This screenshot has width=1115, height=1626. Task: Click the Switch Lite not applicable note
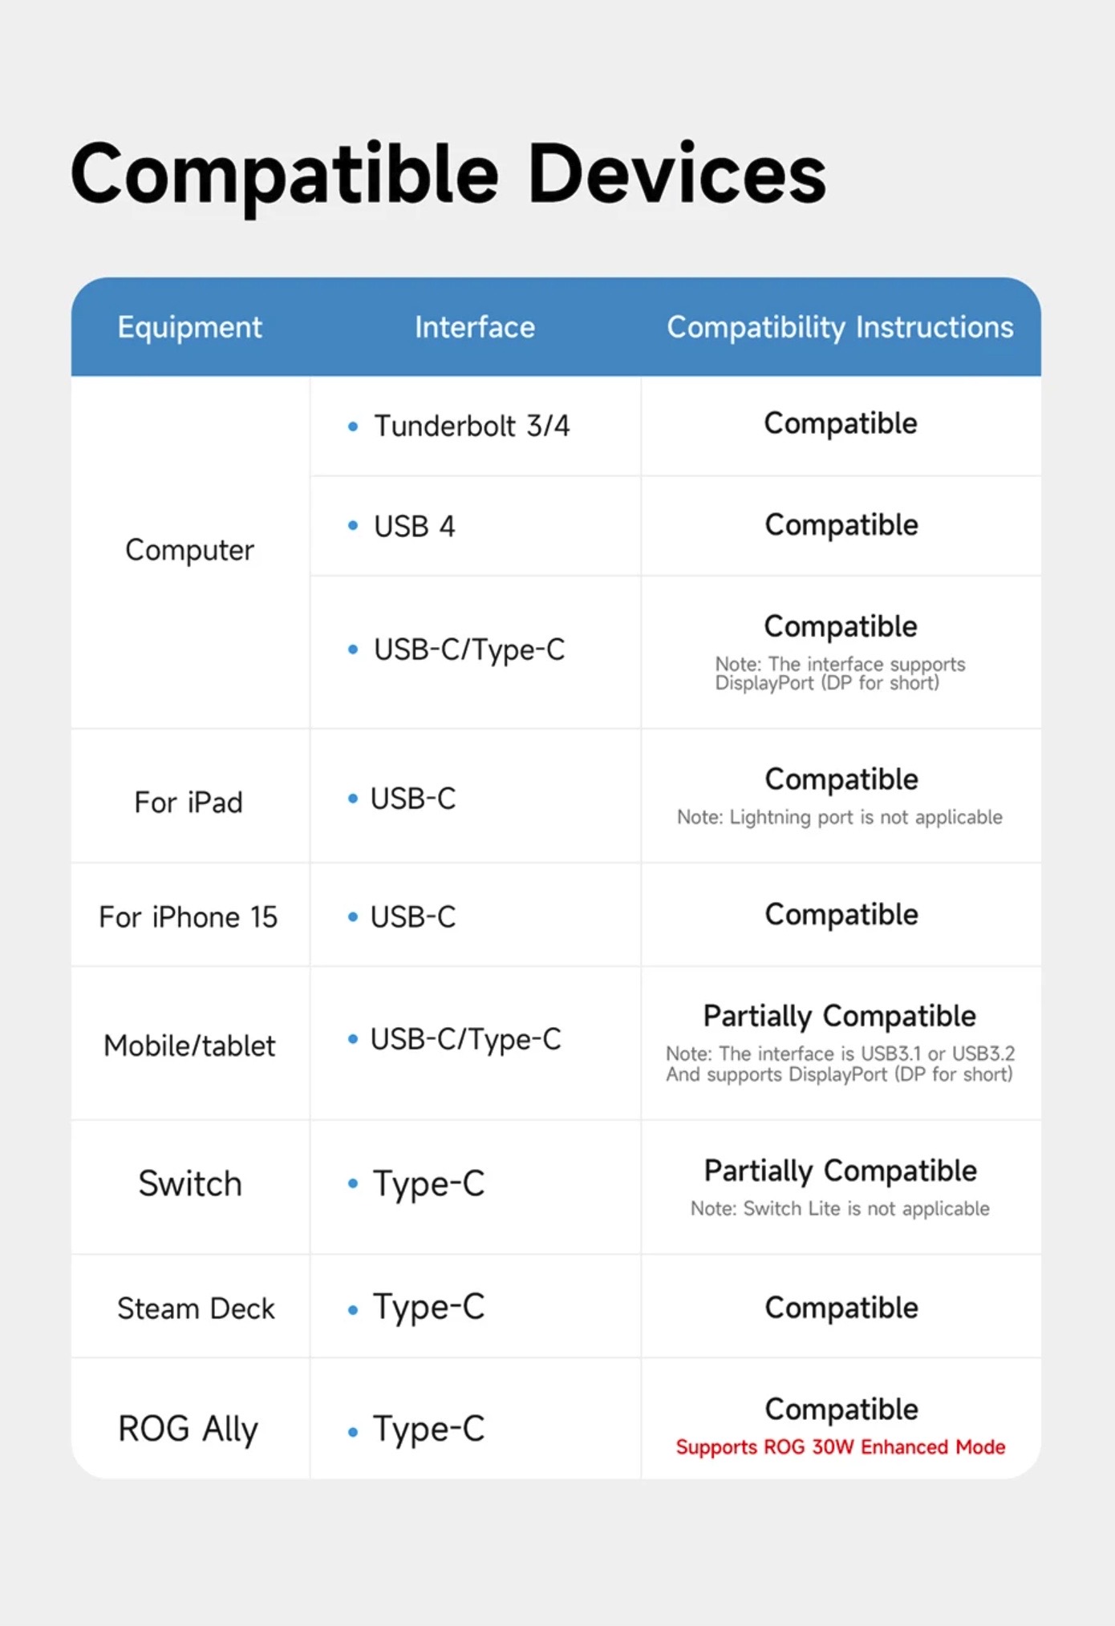840,1208
